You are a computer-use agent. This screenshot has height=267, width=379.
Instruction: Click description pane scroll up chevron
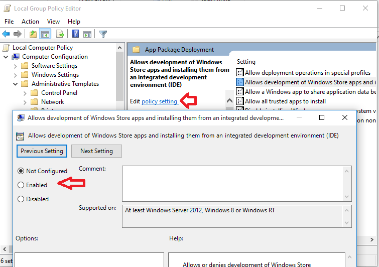click(229, 101)
